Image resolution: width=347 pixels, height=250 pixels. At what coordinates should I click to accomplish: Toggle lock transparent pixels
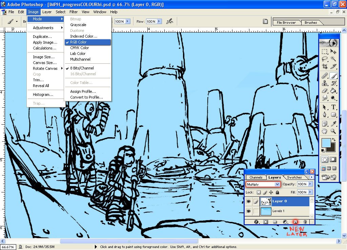point(259,192)
